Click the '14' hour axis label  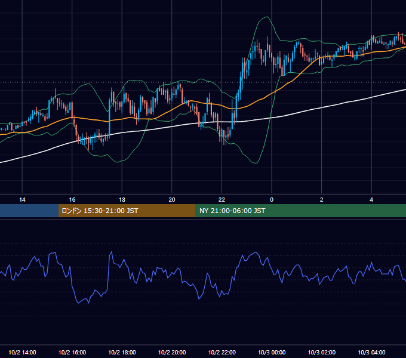pos(22,200)
